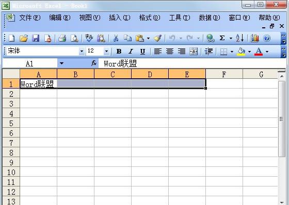Open the 插入(I) menu
The height and width of the screenshot is (205, 289).
coord(120,18)
